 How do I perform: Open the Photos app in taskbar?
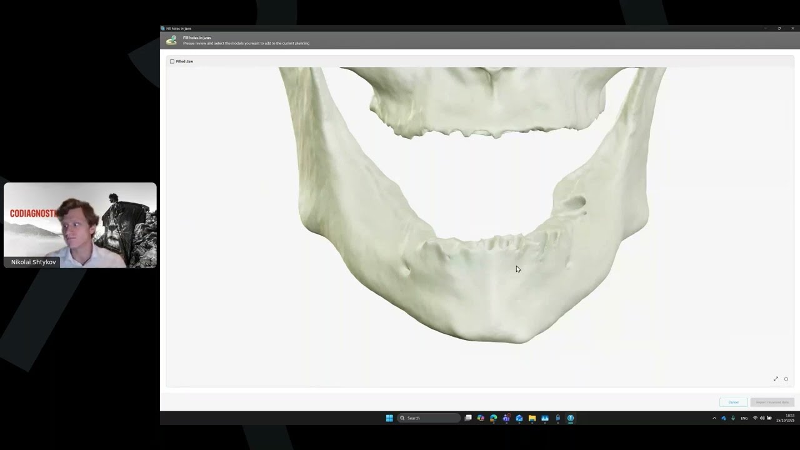point(545,418)
